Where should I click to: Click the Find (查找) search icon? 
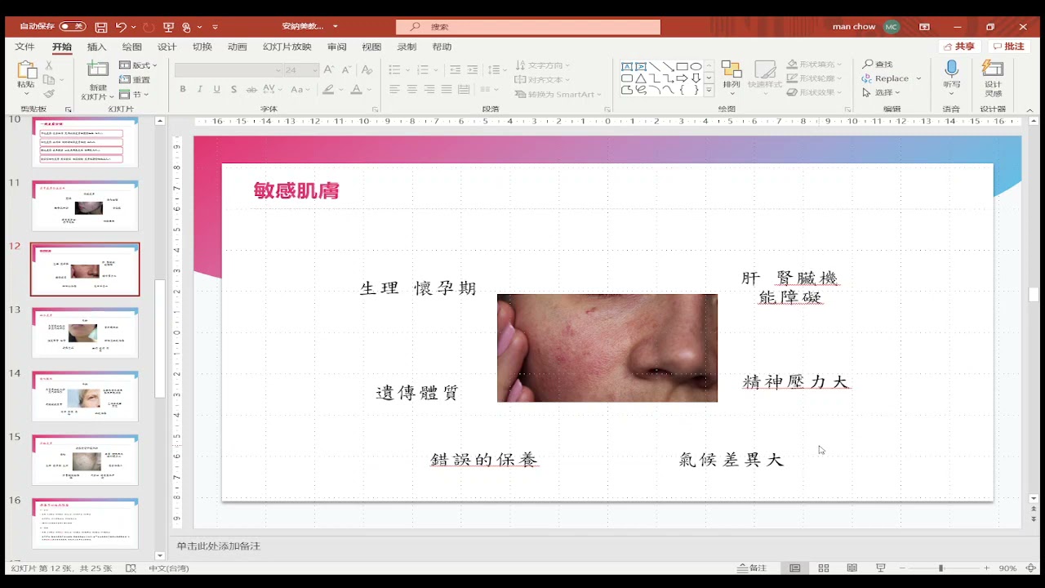click(x=878, y=65)
